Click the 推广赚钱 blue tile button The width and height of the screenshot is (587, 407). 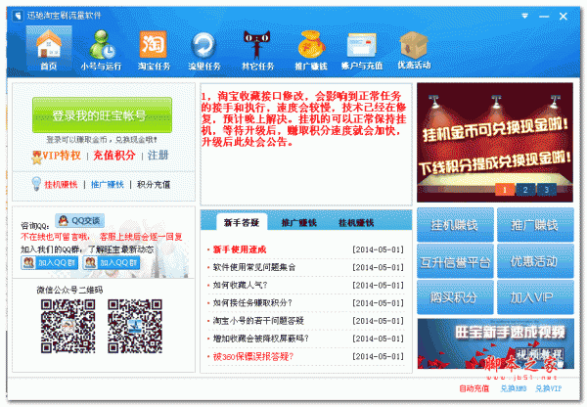(x=535, y=225)
